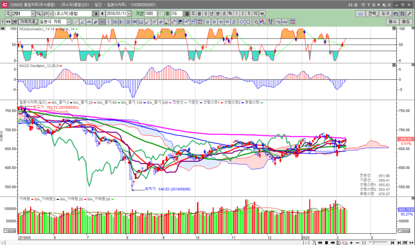Toggle the 월 (monthly) period button
Image resolution: width=415 pixels, height=245 pixels.
coord(199,13)
